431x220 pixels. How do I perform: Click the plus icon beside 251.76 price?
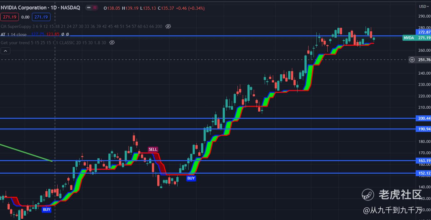(x=412, y=60)
